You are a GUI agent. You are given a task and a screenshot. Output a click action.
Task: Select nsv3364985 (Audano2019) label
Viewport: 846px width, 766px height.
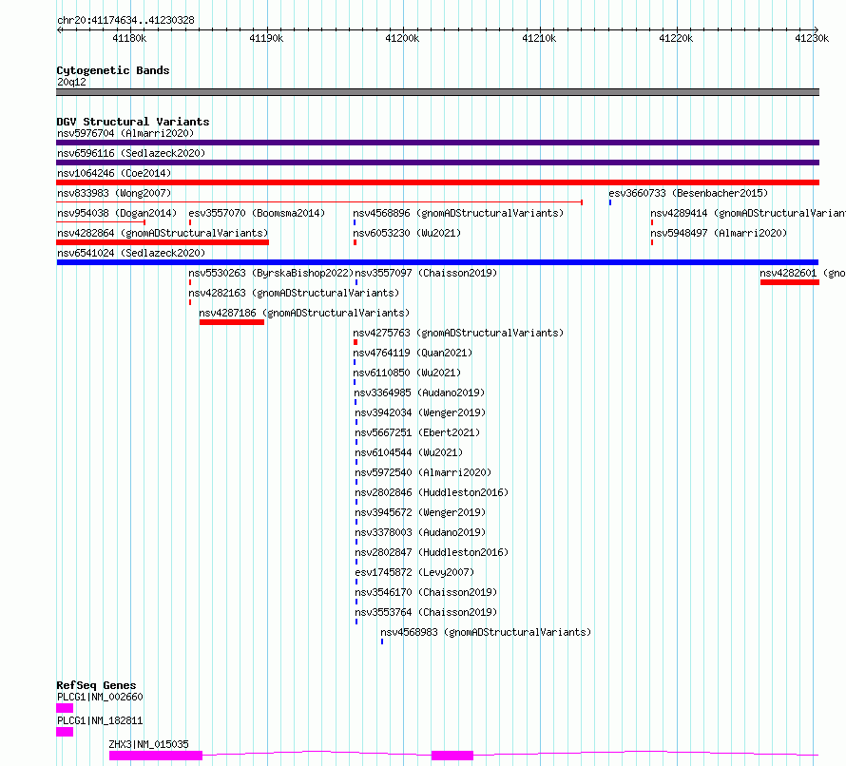click(419, 393)
